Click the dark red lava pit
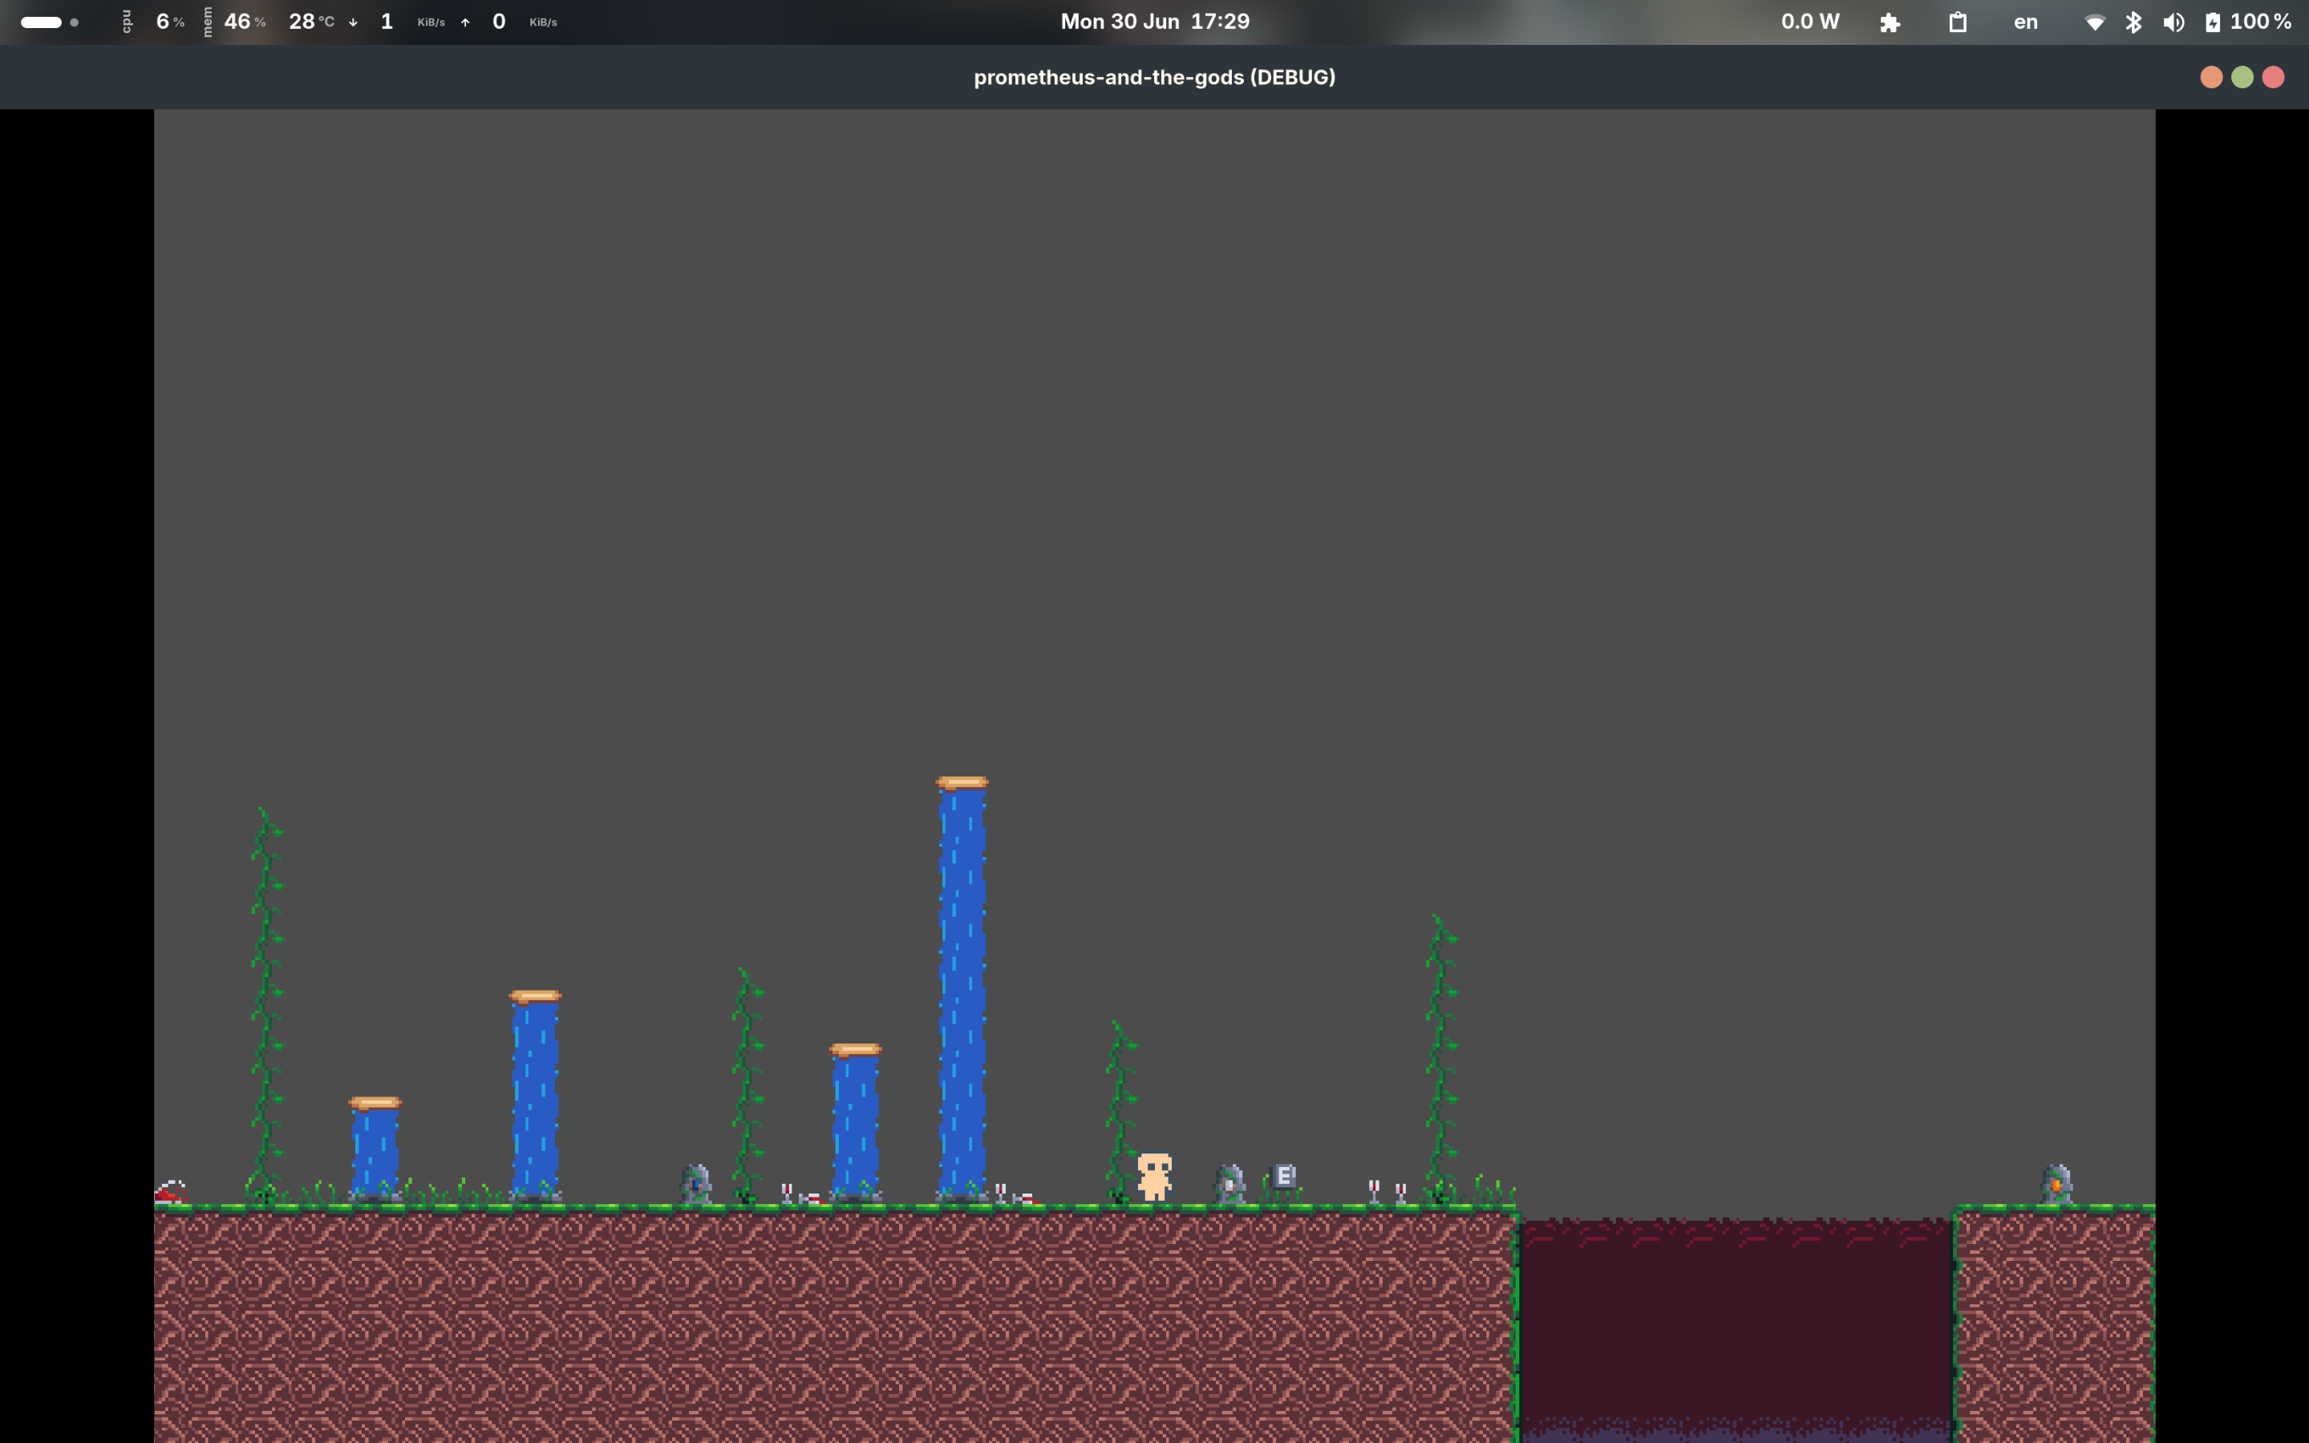Viewport: 2309px width, 1443px height. [1736, 1331]
